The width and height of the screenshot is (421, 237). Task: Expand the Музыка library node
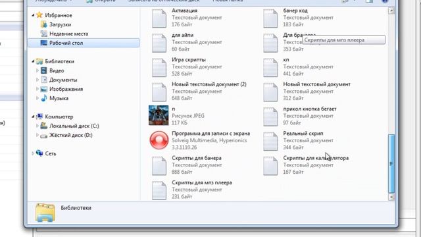pyautogui.click(x=37, y=98)
